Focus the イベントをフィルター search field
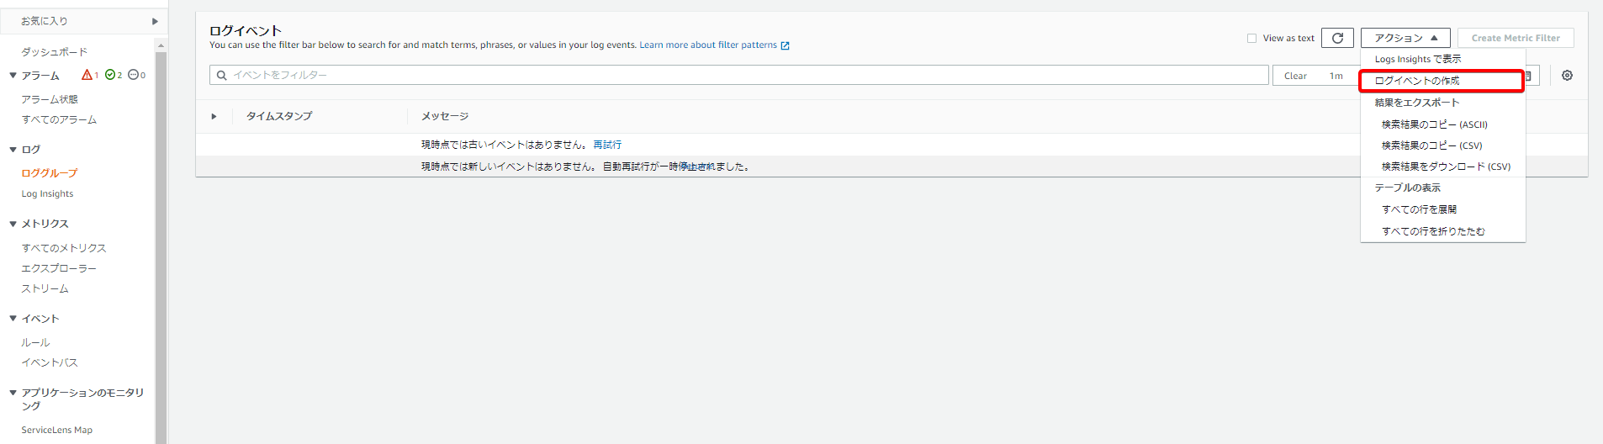 point(738,75)
